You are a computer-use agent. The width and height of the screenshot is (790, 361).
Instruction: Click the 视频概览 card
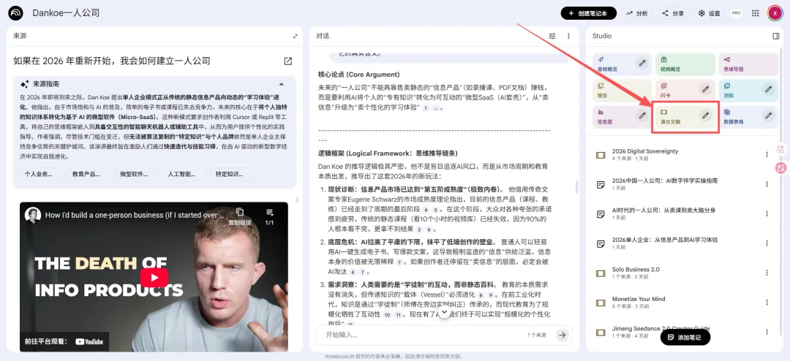[x=685, y=64]
